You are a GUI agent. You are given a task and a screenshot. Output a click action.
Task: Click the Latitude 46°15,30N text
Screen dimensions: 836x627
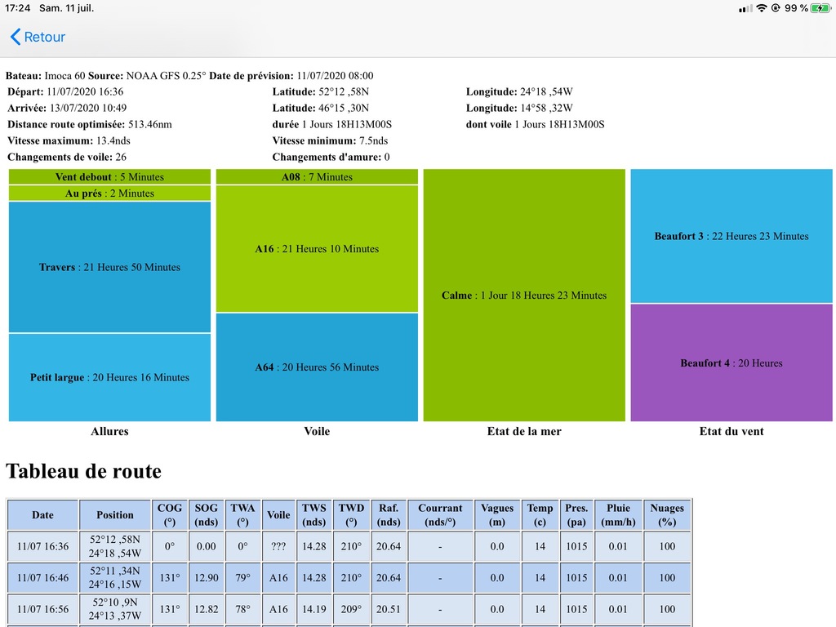coord(320,109)
